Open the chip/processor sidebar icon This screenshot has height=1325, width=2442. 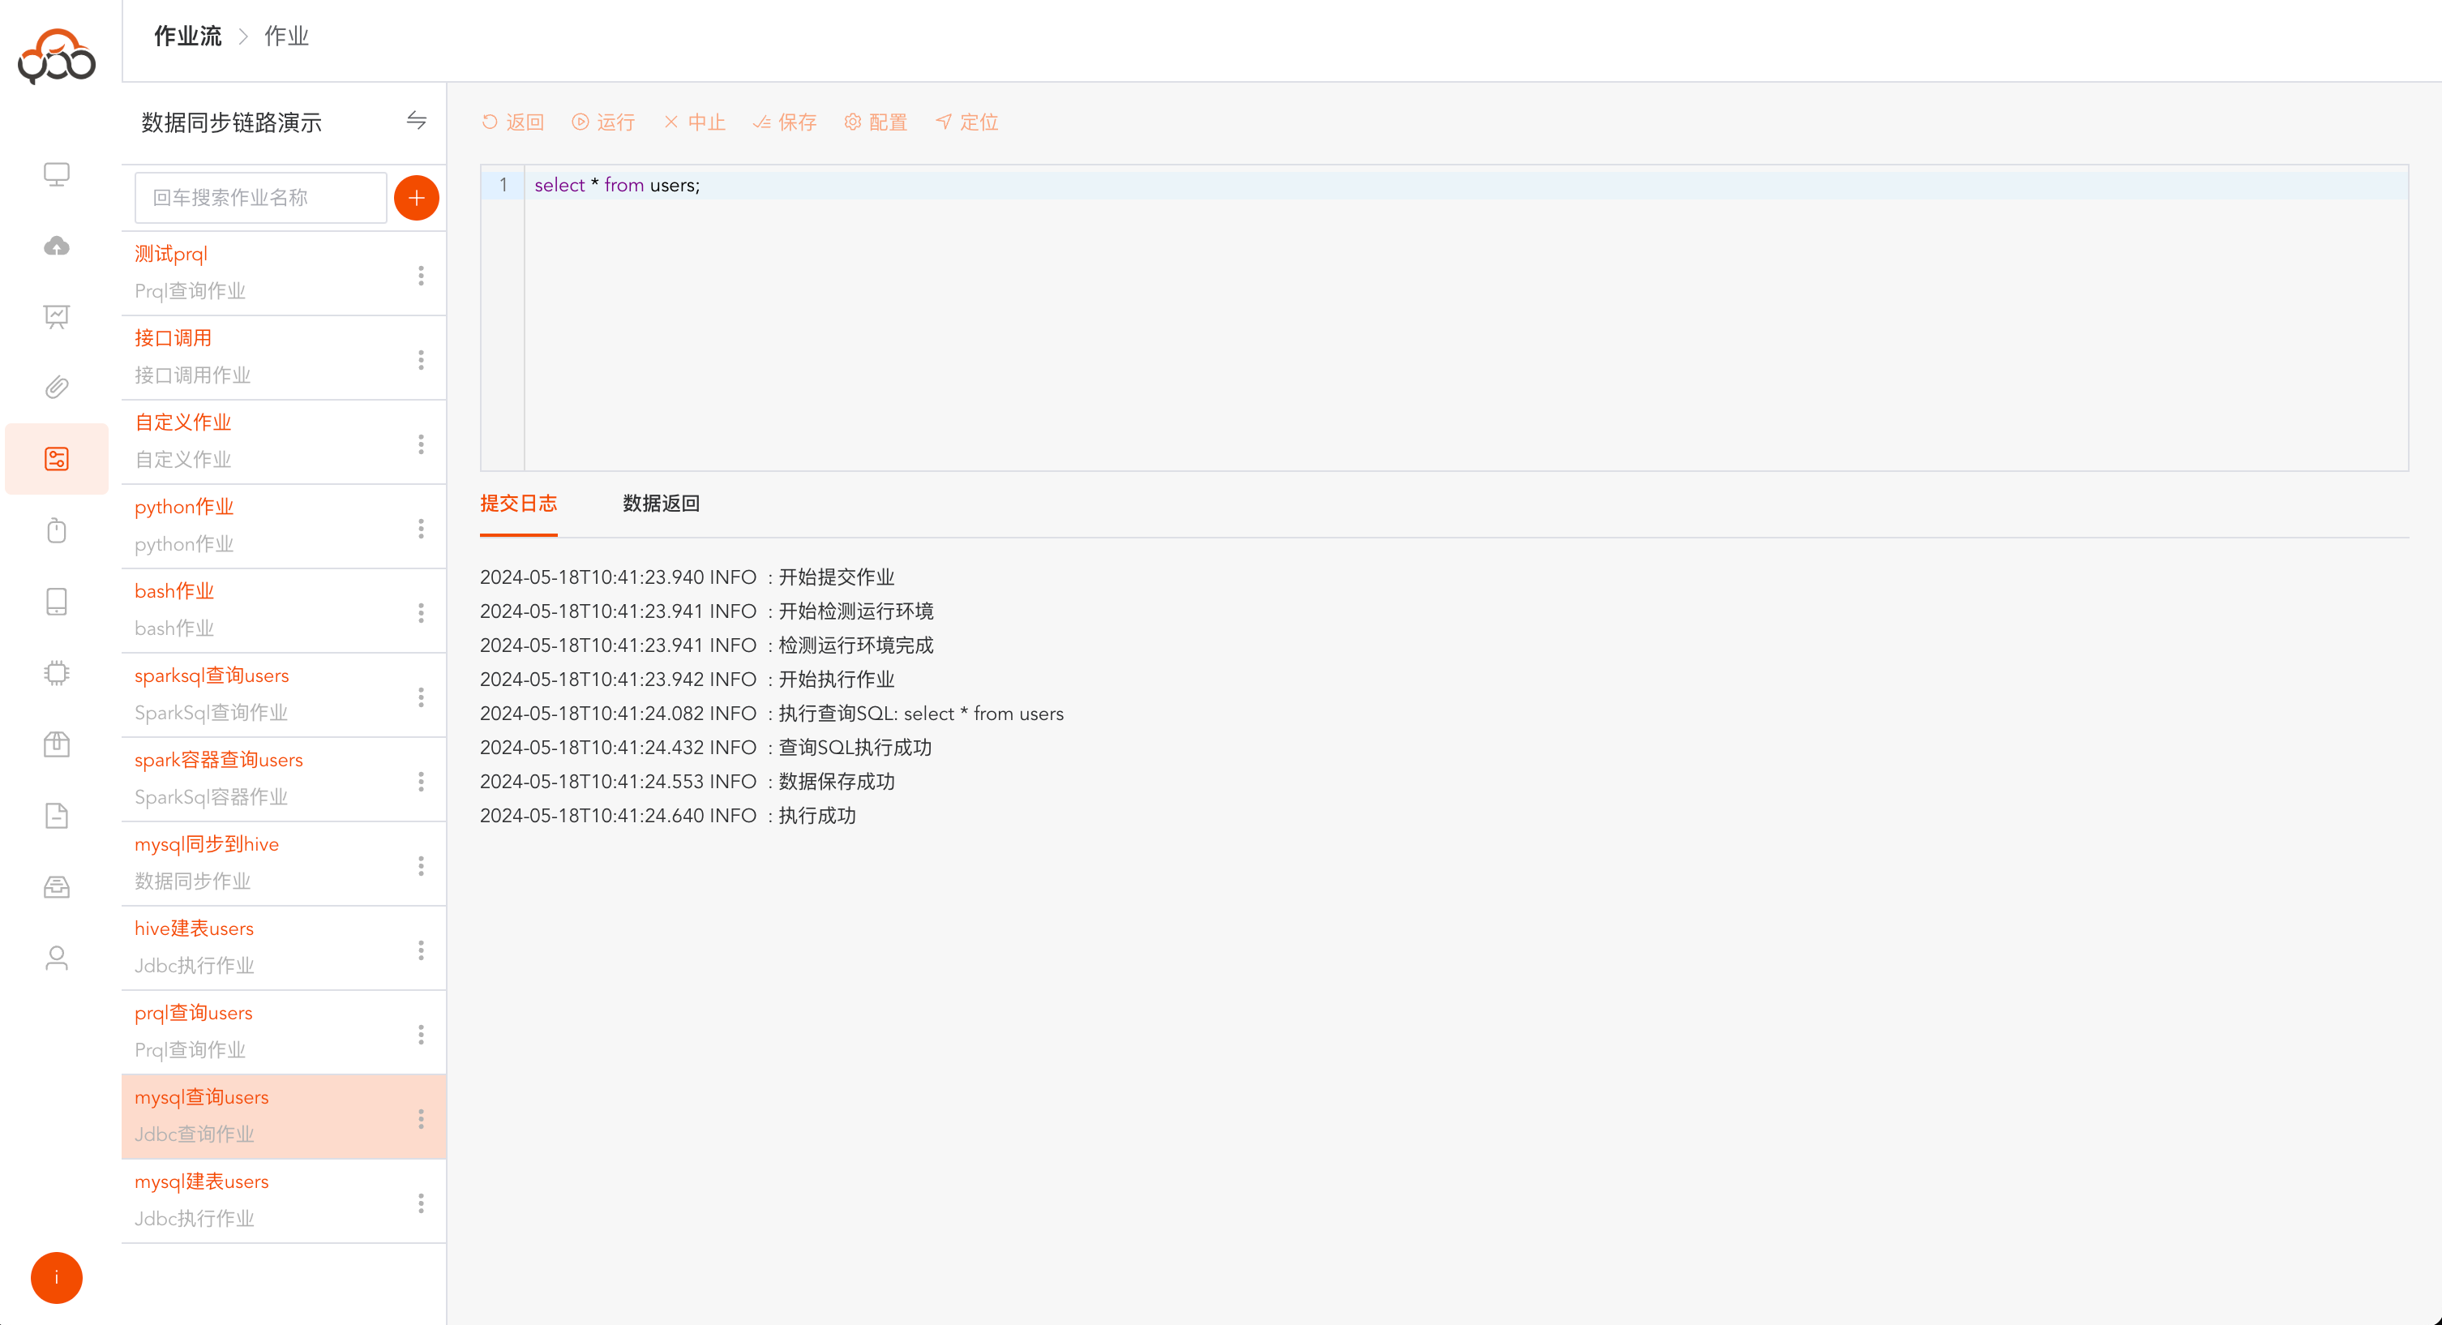57,672
